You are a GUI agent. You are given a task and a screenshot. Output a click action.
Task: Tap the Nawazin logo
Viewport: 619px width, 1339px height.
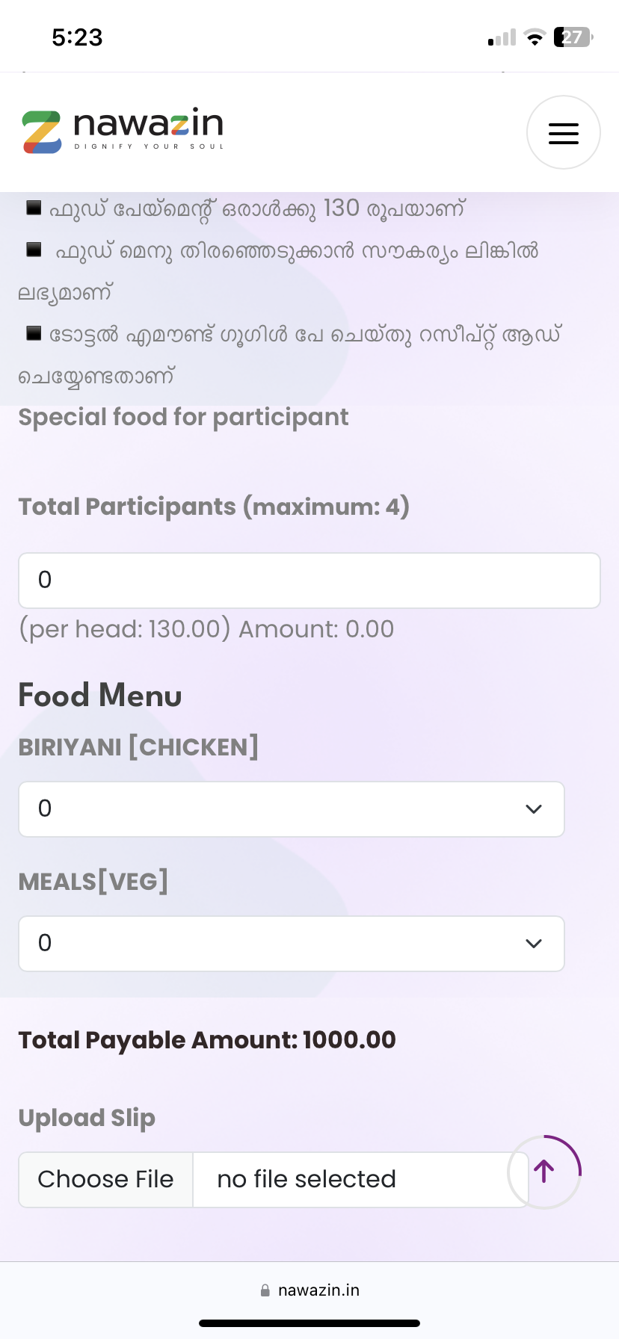click(x=123, y=131)
